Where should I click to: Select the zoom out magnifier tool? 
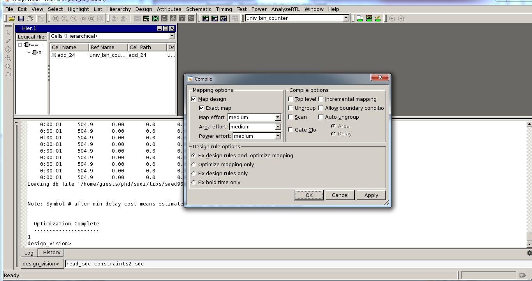[8, 67]
